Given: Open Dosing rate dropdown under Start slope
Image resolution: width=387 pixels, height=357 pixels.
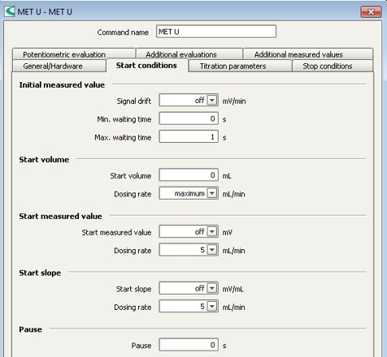Looking at the screenshot, I should pyautogui.click(x=212, y=307).
